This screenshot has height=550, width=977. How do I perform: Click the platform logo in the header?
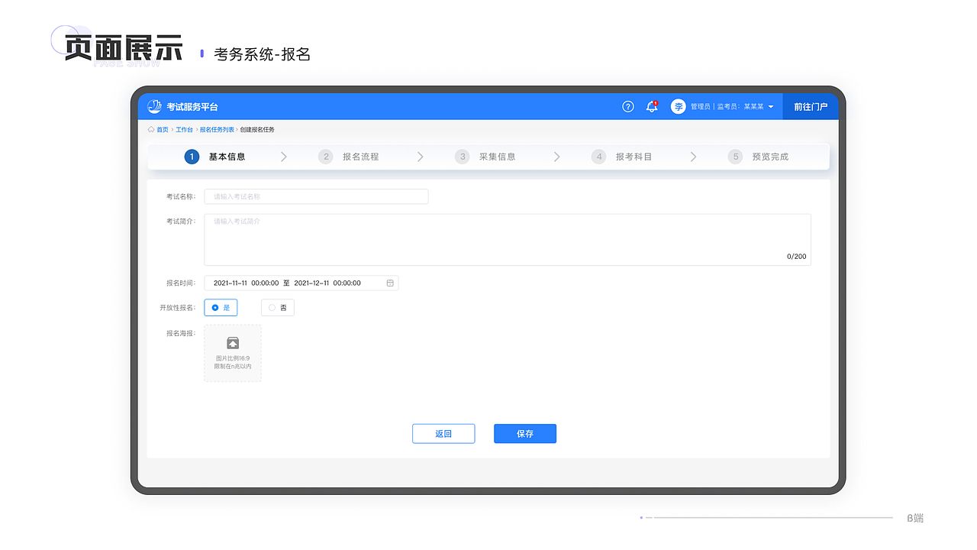click(x=154, y=106)
